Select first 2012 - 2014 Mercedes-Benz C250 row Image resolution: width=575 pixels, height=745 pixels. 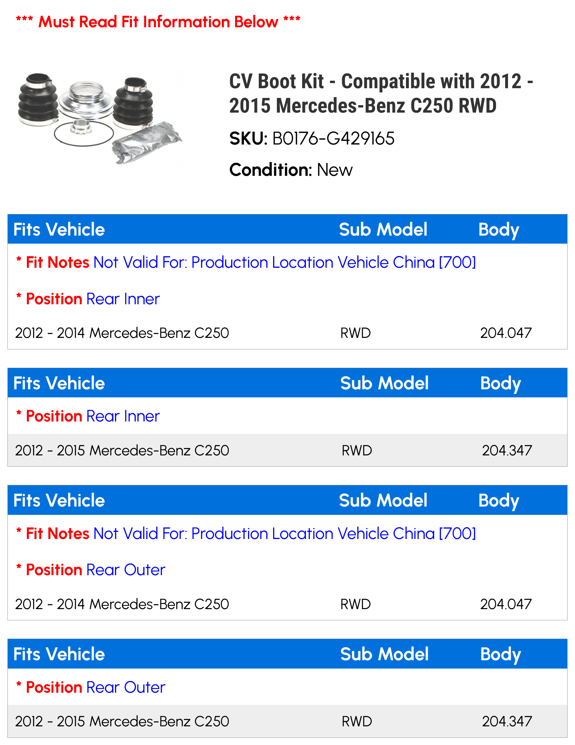[287, 333]
